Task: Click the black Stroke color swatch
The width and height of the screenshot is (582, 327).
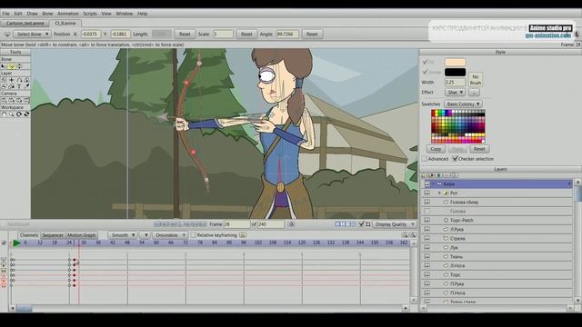Action: 455,72
